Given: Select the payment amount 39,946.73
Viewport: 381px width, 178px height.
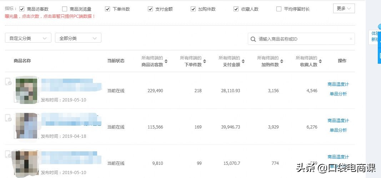Looking at the screenshot, I should pyautogui.click(x=231, y=127).
